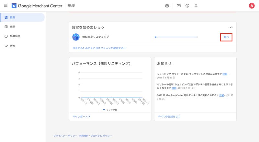
Task: Open the すべてのお知らせ link
Action: pos(169,116)
